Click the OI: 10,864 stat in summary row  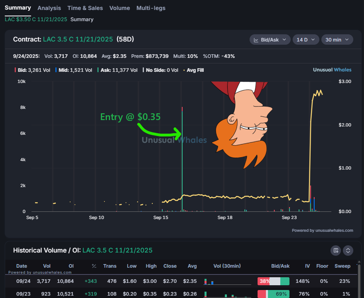click(x=85, y=56)
